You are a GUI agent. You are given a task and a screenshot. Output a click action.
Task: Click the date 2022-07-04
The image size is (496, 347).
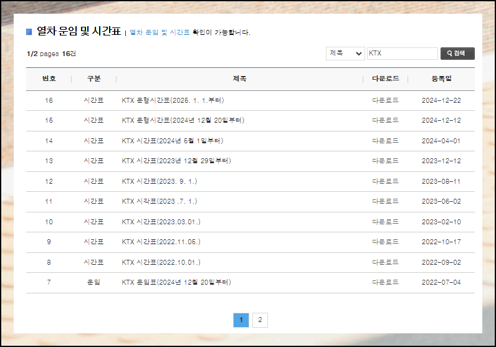tap(441, 282)
